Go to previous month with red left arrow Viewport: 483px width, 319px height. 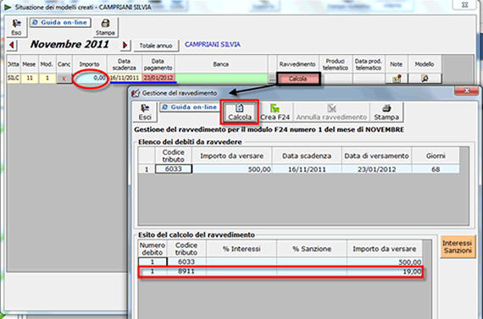click(x=12, y=45)
